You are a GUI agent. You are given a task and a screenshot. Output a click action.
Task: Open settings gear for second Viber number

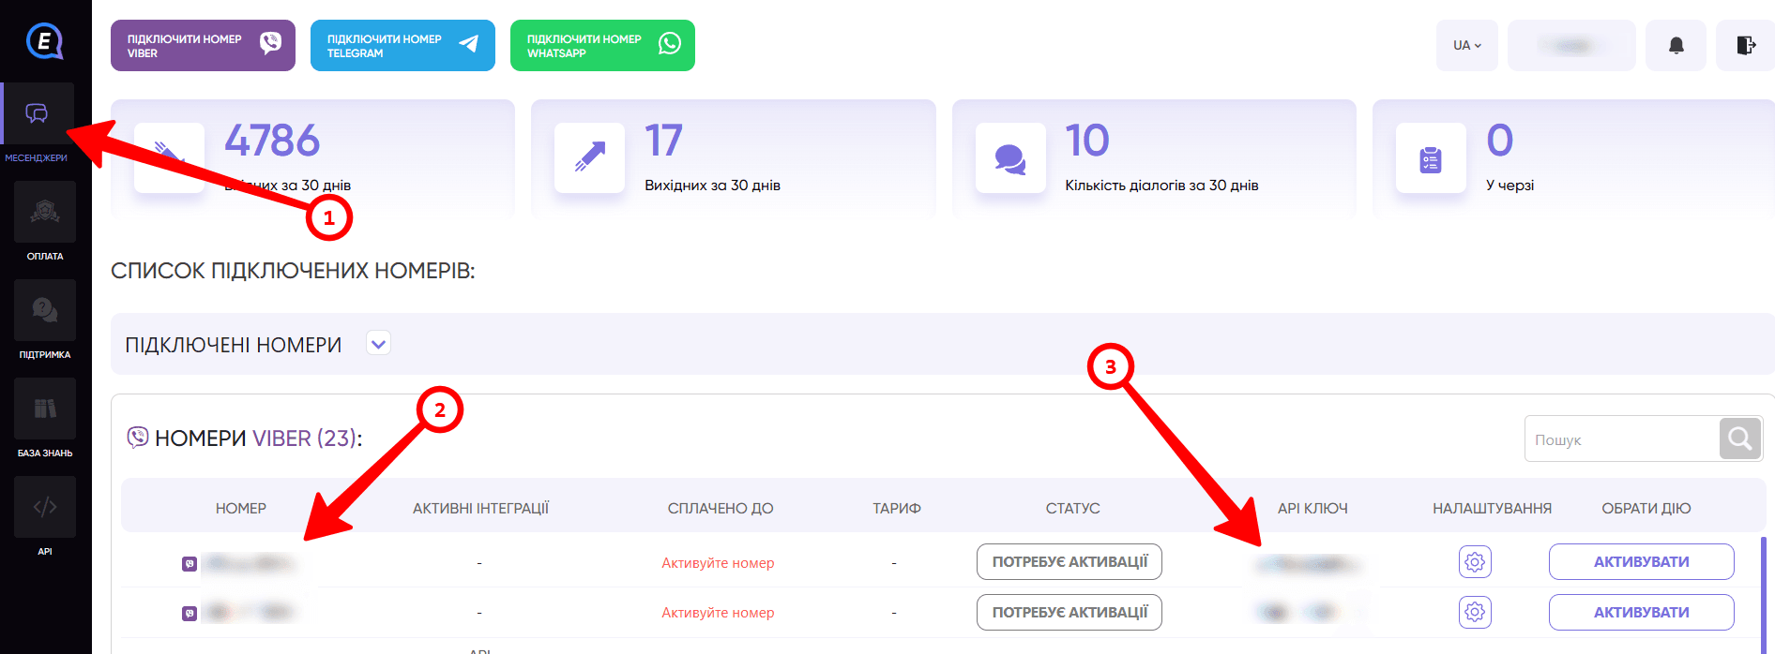(x=1475, y=613)
